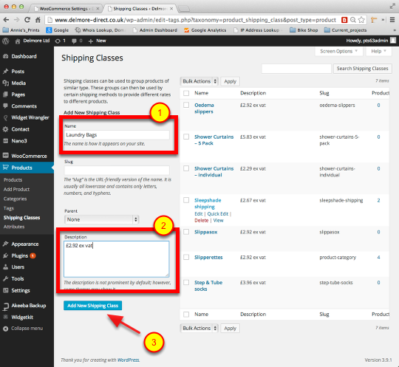Click the Akeeba Backup icon
The width and height of the screenshot is (399, 367).
[6, 306]
